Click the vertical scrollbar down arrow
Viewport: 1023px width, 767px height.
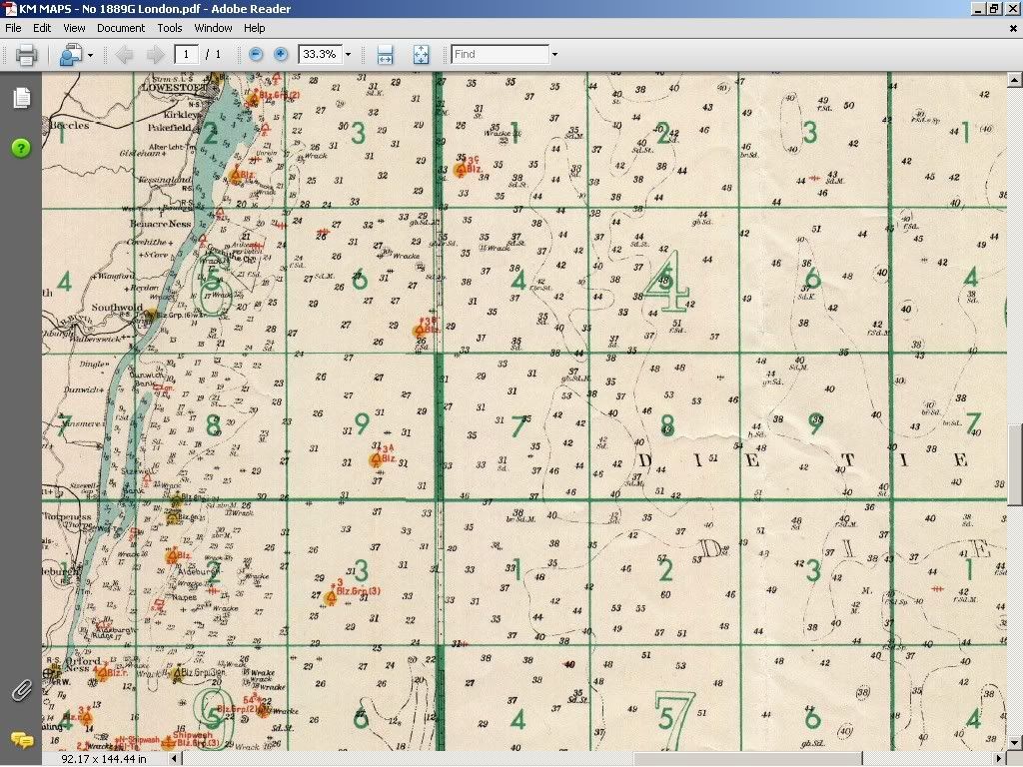tap(1015, 743)
